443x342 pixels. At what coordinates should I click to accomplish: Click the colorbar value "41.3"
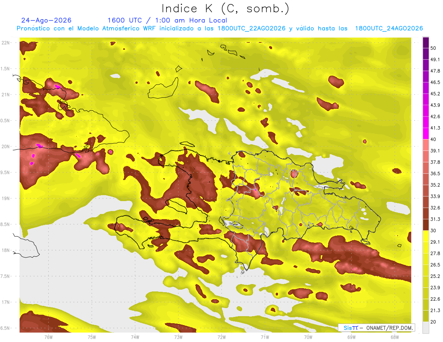click(x=435, y=128)
